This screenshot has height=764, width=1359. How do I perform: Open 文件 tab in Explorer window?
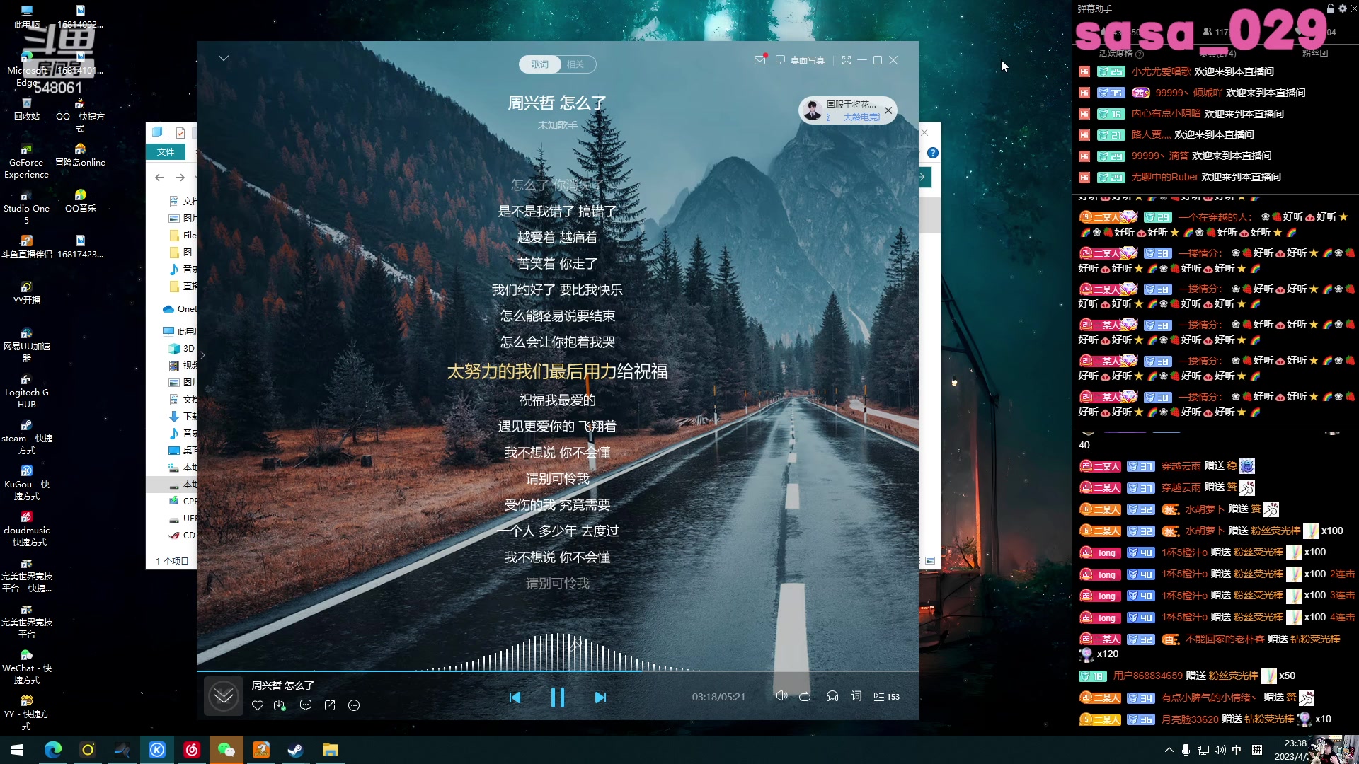(x=166, y=152)
